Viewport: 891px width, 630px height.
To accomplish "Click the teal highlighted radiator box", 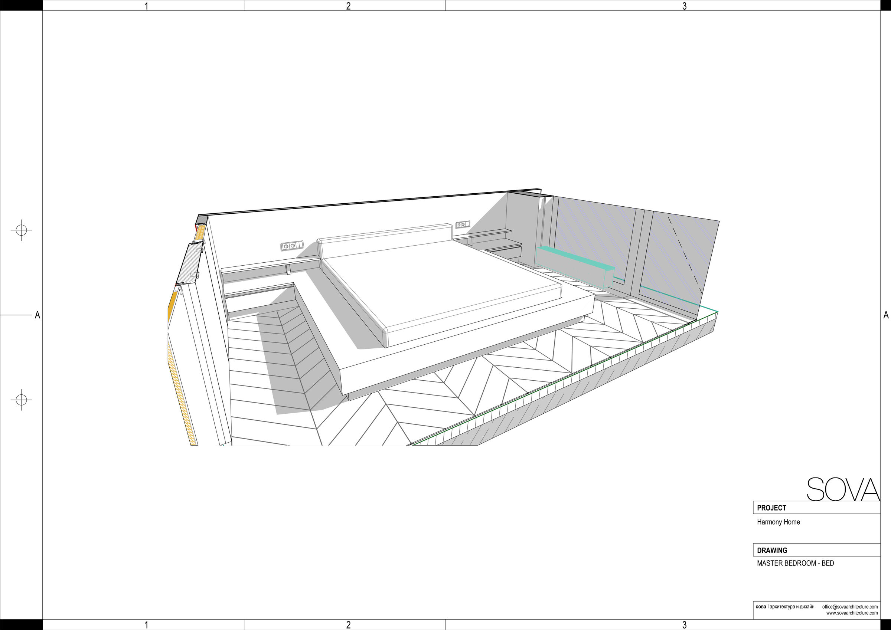I will tap(574, 266).
